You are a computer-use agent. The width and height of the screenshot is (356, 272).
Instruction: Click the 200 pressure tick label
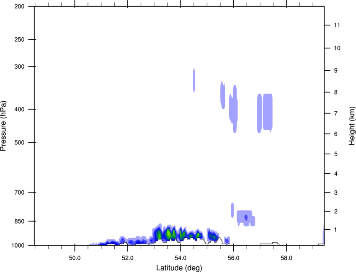19,6
